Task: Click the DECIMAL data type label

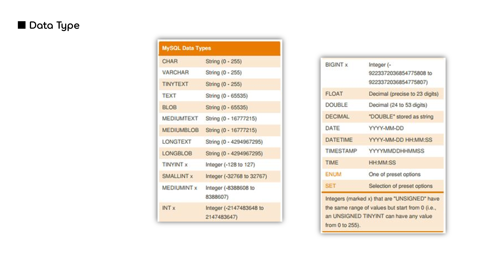Action: click(x=337, y=117)
